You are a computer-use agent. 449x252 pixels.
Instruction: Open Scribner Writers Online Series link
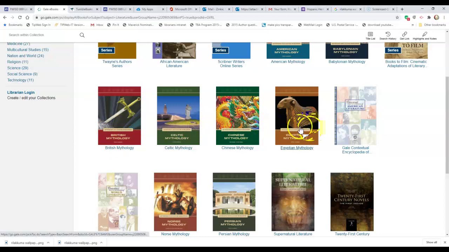[x=231, y=64]
